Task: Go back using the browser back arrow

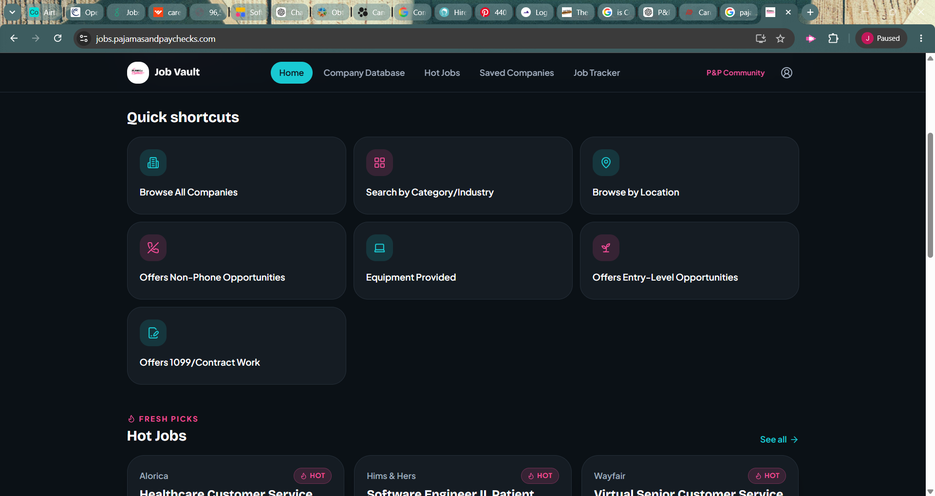Action: click(14, 38)
